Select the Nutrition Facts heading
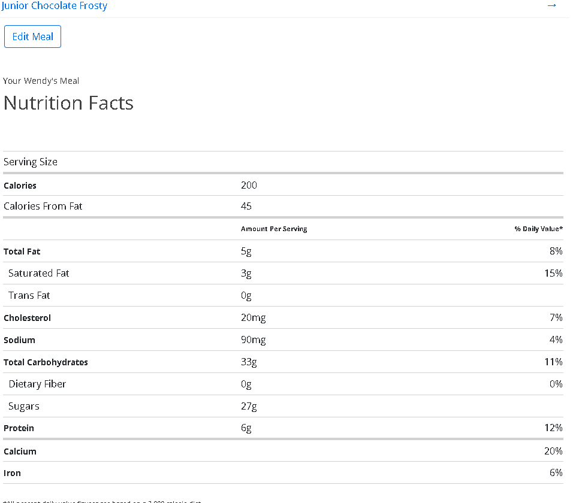The height and width of the screenshot is (503, 576). (68, 103)
